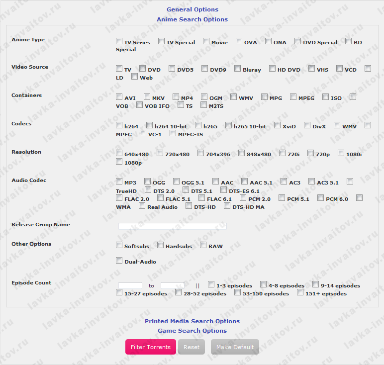
Task: Check the MKV container checkbox
Action: coord(147,96)
